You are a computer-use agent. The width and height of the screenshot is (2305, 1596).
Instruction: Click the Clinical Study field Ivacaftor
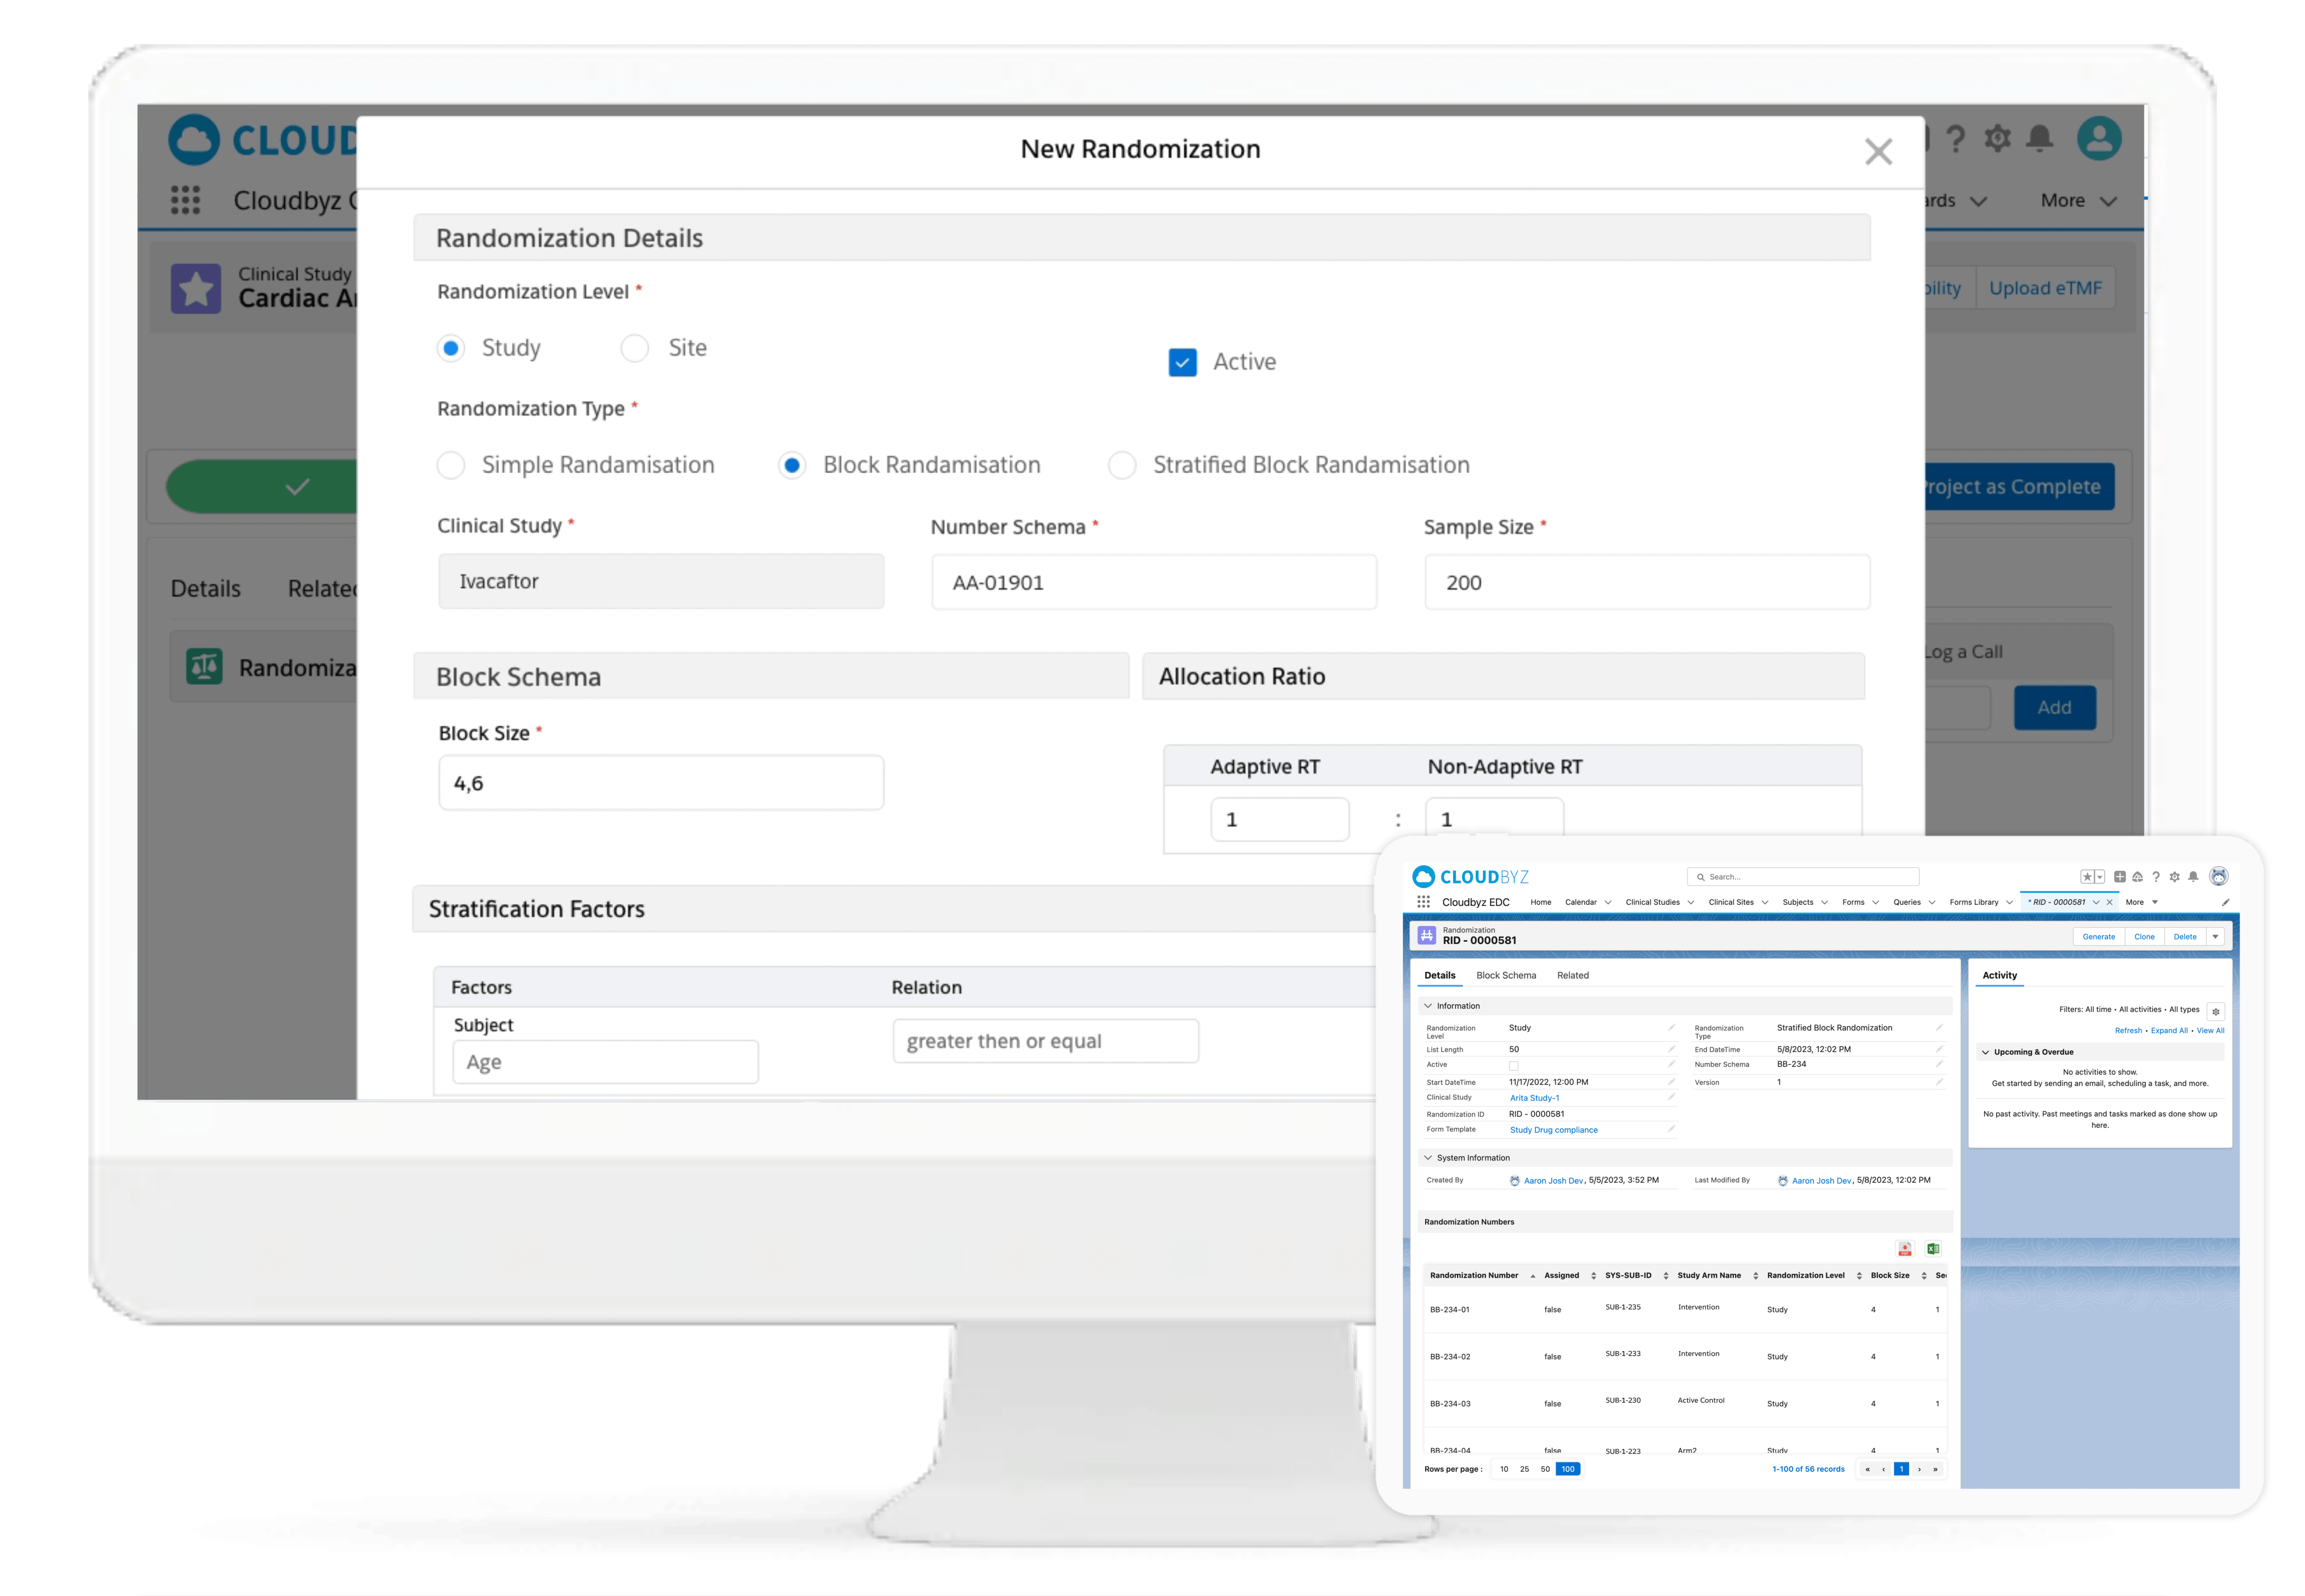[661, 581]
